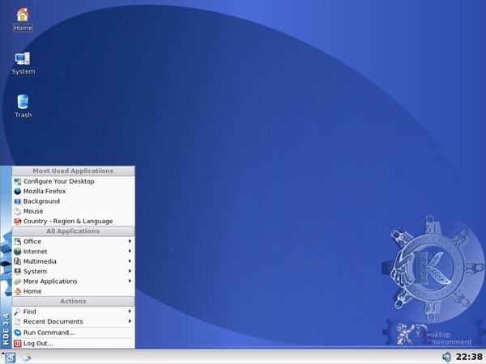Image resolution: width=486 pixels, height=364 pixels.
Task: Open the Multimedia menu category label
Action: click(x=40, y=261)
